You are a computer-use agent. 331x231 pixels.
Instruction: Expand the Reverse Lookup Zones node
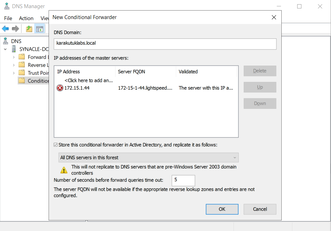[14, 65]
